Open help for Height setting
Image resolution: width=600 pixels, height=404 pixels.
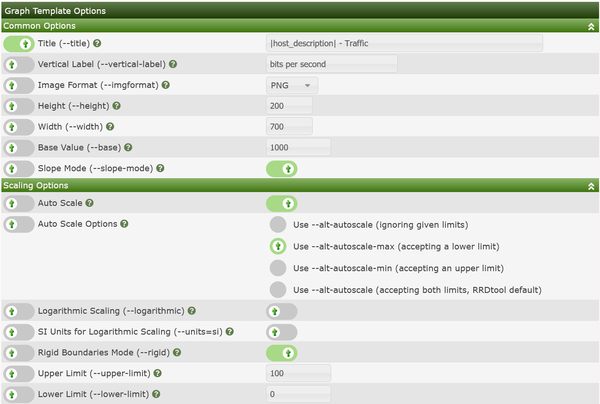click(x=117, y=106)
